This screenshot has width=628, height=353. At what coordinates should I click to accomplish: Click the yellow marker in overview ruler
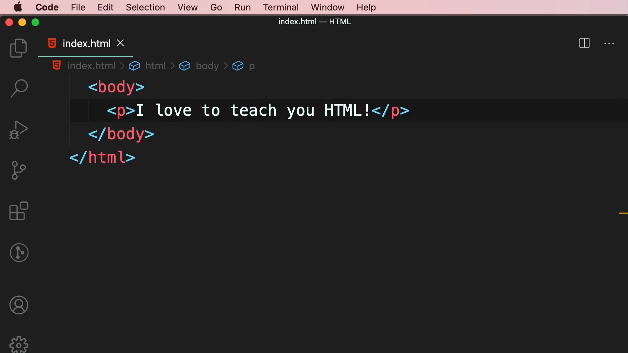pyautogui.click(x=623, y=213)
